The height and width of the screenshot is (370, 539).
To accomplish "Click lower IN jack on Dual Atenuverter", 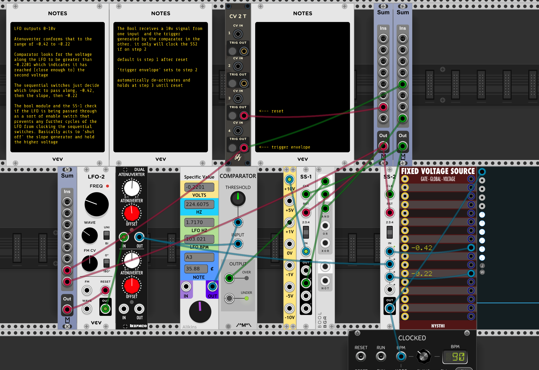I will click(124, 309).
